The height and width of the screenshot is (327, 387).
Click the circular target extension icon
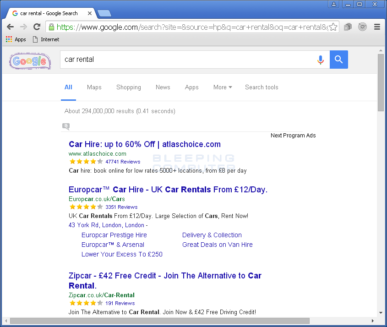tap(362, 27)
